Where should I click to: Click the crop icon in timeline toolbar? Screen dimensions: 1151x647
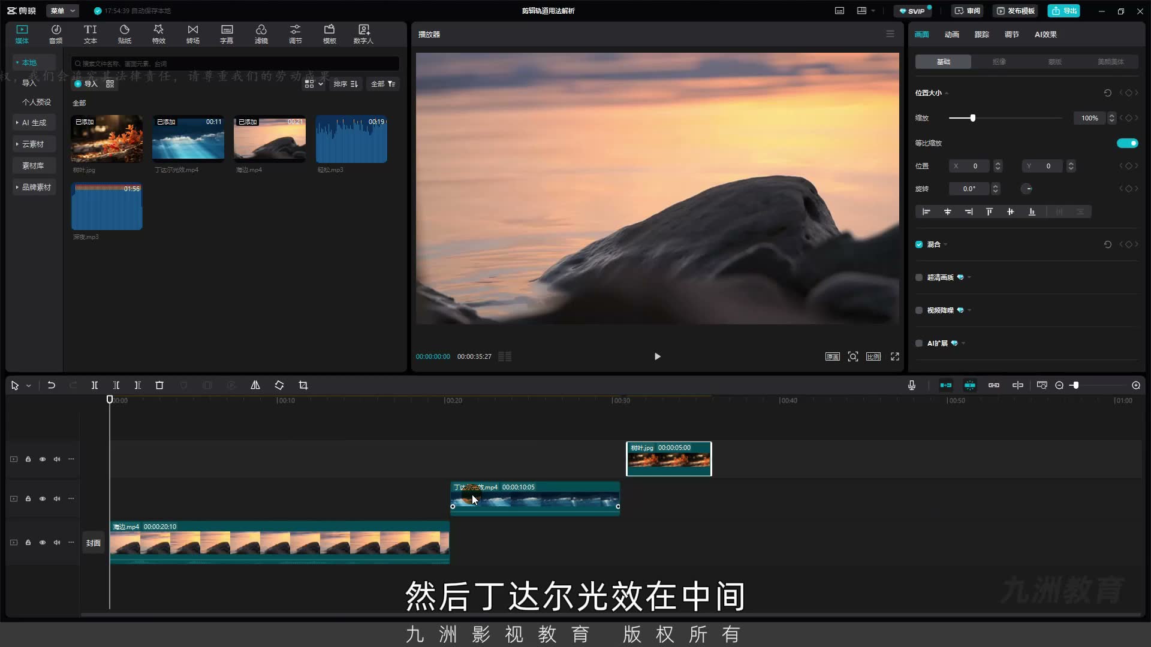303,385
